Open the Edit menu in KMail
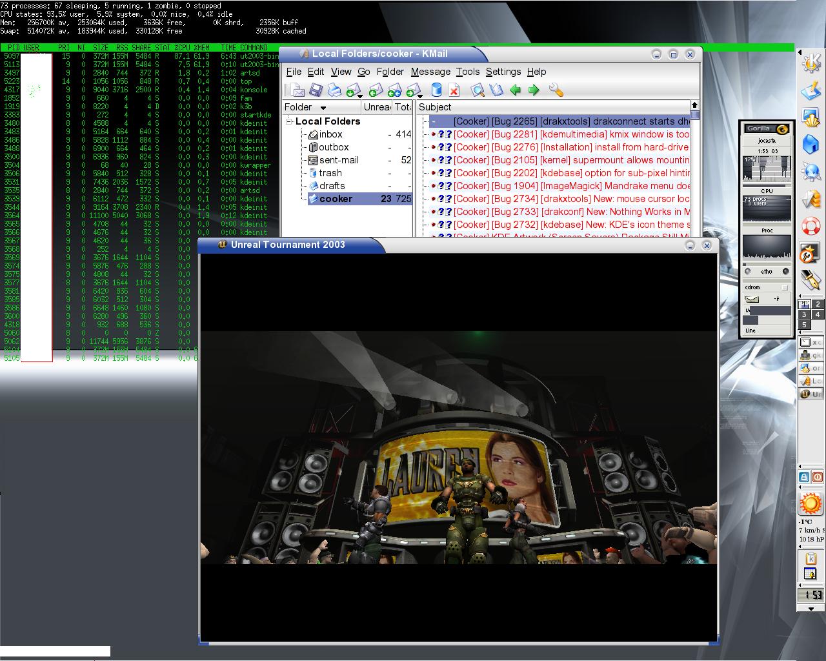 coord(316,72)
